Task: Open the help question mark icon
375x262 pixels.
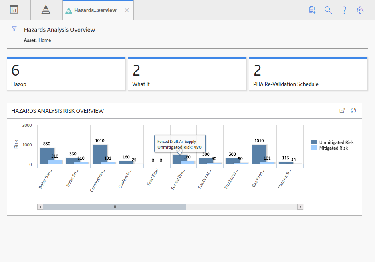Action: coord(344,10)
